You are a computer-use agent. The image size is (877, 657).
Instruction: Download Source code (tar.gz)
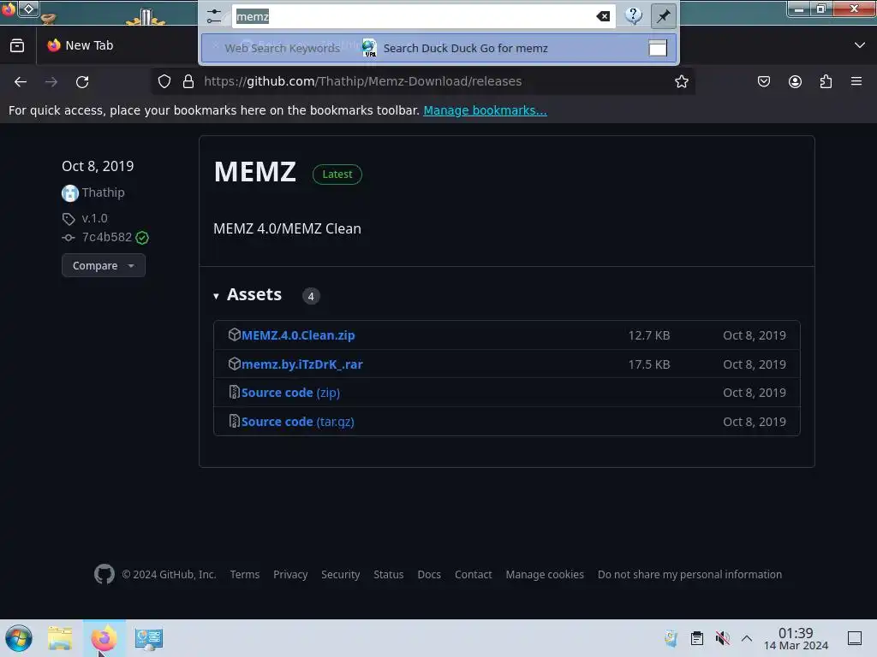297,422
